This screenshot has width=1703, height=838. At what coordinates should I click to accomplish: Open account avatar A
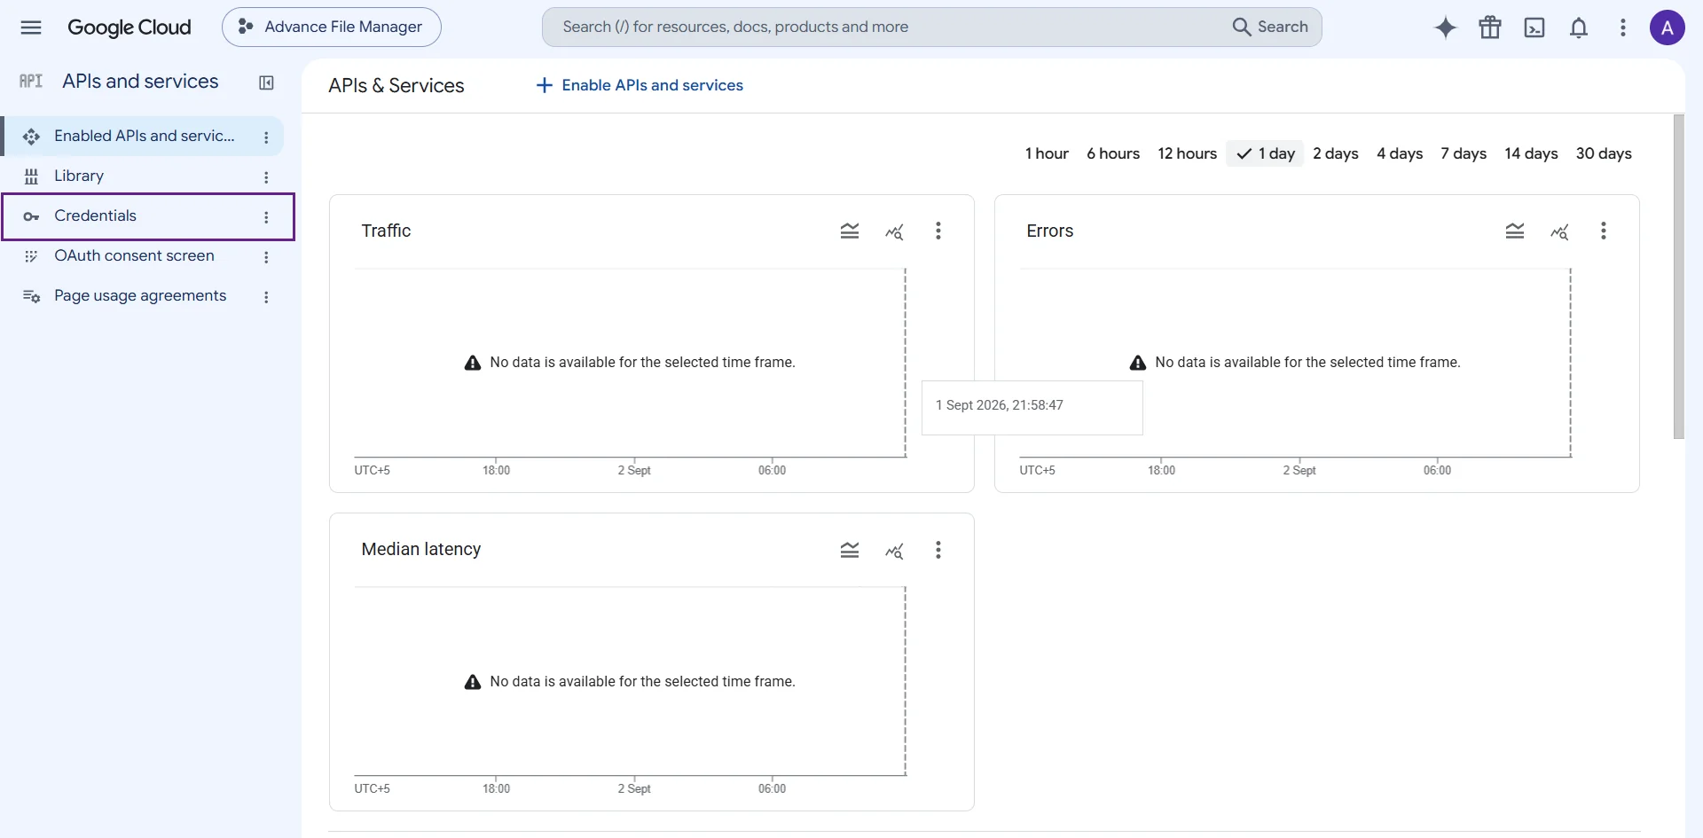click(1668, 27)
